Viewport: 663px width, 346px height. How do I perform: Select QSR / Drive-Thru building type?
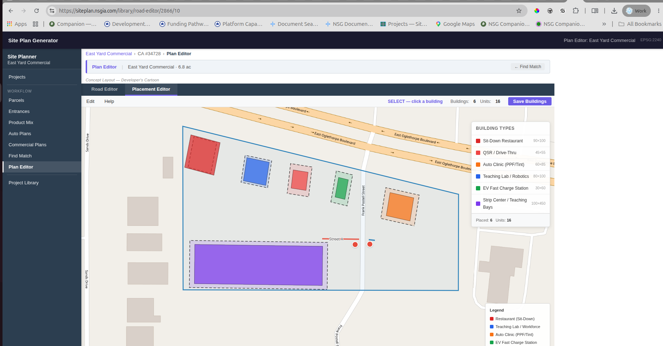click(x=511, y=153)
